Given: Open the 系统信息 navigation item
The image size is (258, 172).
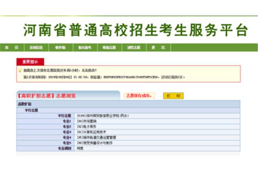Looking at the screenshot, I should (36, 48).
